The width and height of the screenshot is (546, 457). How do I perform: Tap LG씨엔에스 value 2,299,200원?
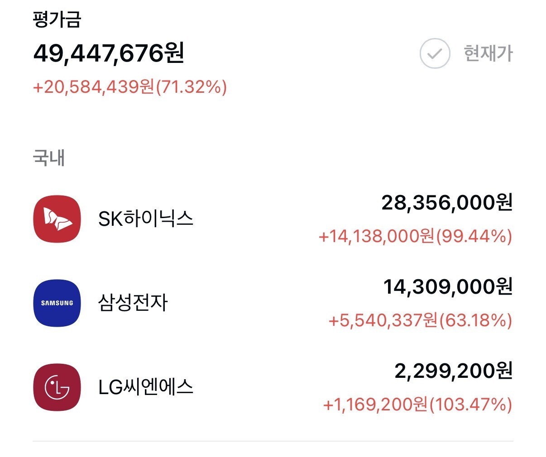point(454,371)
